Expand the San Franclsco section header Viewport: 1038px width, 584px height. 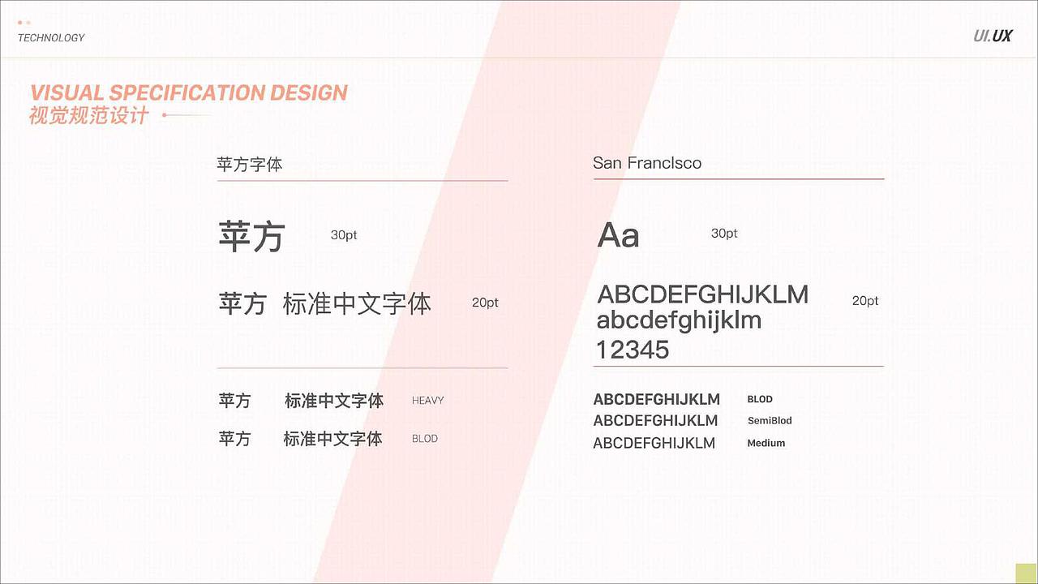pyautogui.click(x=647, y=163)
